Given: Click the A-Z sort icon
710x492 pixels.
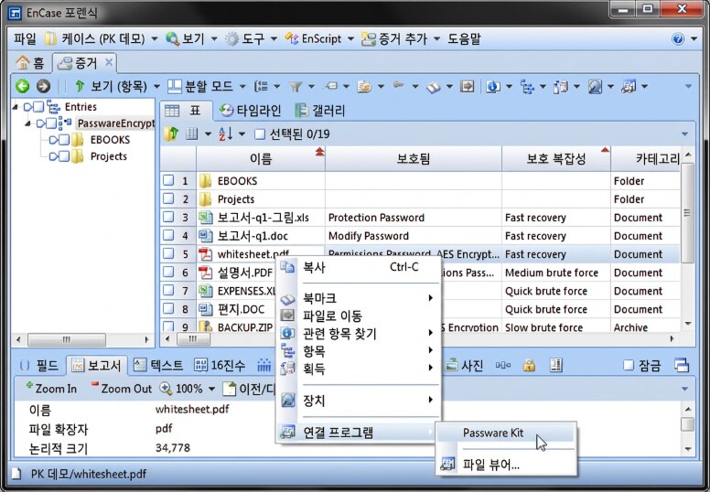Looking at the screenshot, I should (225, 134).
